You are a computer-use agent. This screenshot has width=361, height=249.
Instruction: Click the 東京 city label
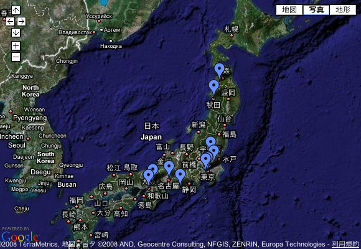tap(208, 177)
